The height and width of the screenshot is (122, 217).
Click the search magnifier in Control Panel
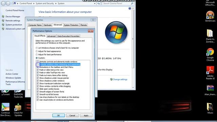coord(132,3)
